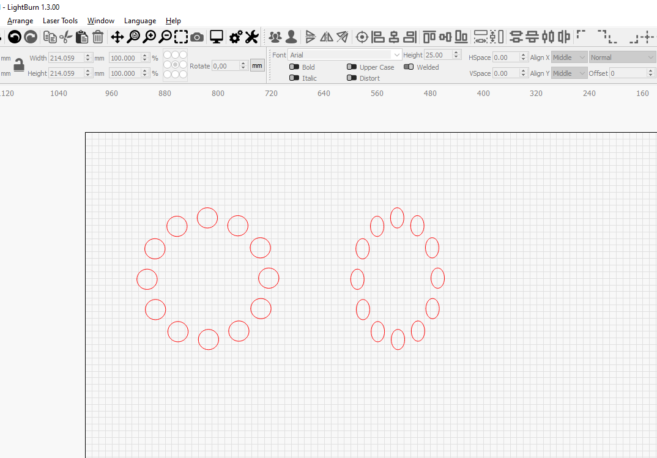657x458 pixels.
Task: Toggle the Welded switch
Action: (x=409, y=67)
